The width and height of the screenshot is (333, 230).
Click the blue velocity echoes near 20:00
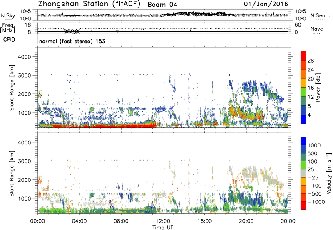click(246, 198)
